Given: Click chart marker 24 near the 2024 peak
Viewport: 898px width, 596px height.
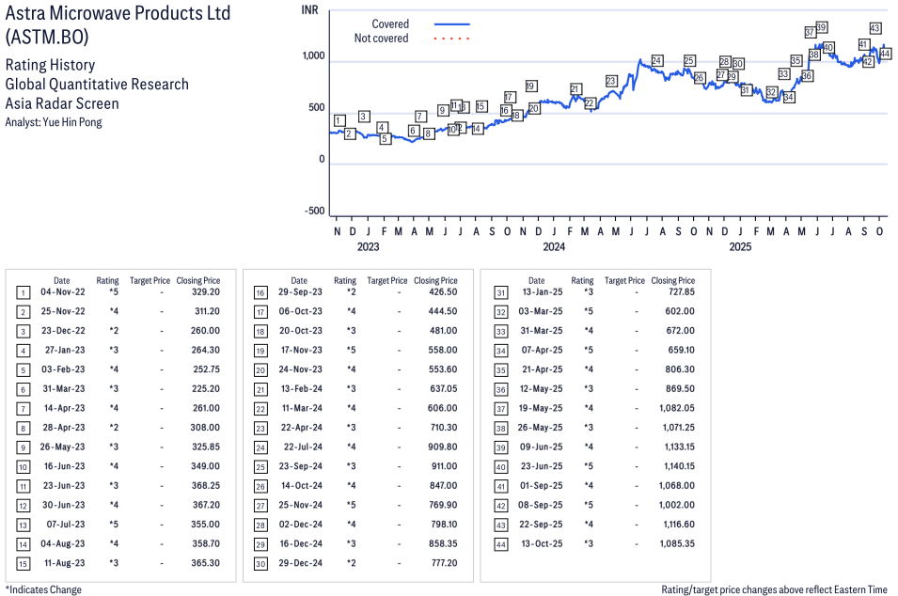Looking at the screenshot, I should tap(656, 61).
